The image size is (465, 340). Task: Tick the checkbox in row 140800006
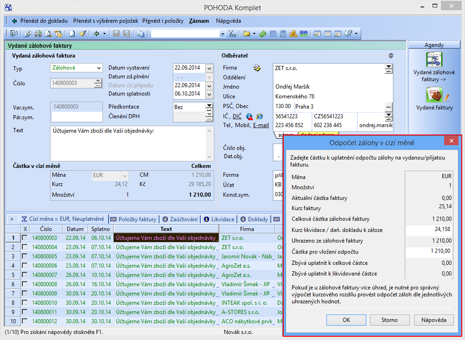pos(25,265)
